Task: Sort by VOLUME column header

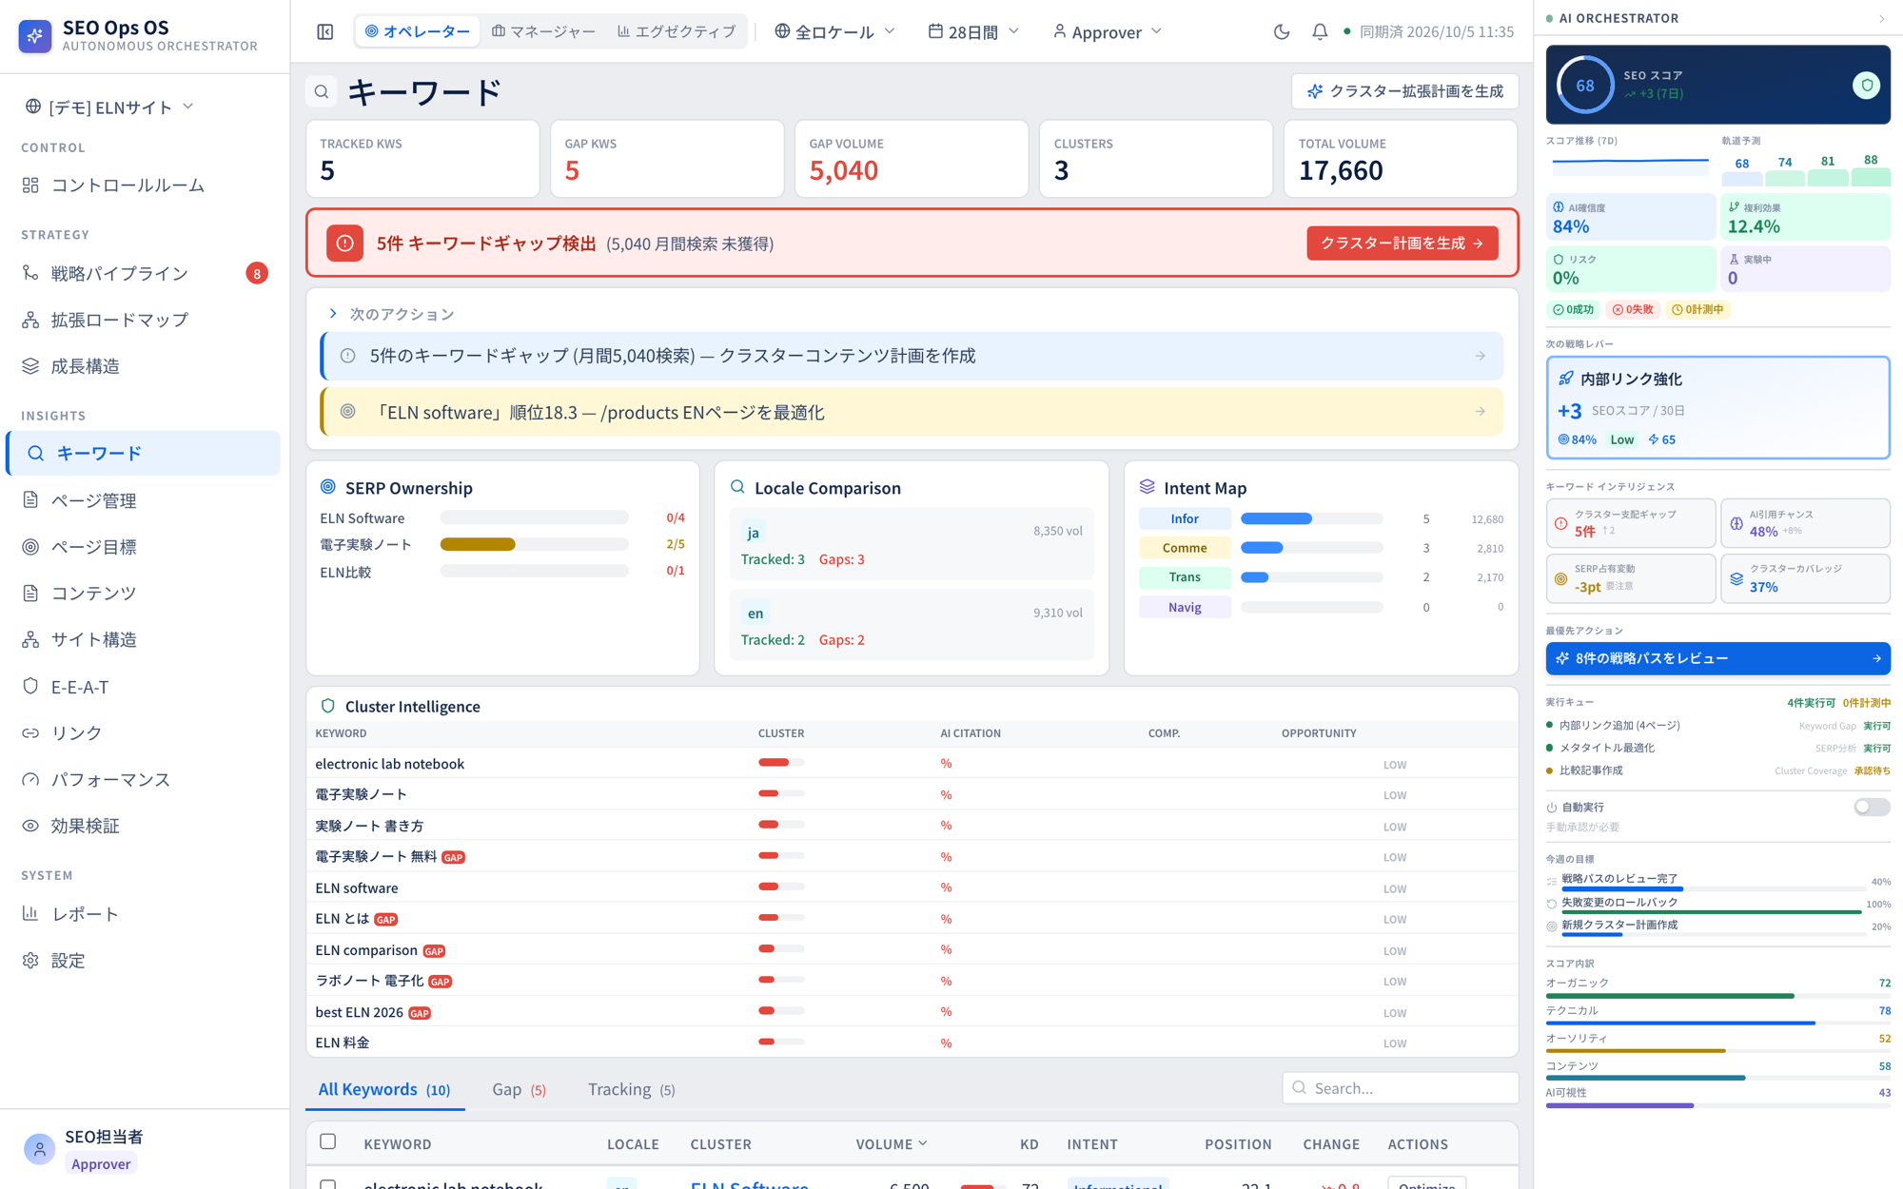Action: (x=892, y=1143)
